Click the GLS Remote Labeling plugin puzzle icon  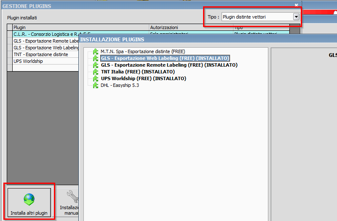click(96, 65)
